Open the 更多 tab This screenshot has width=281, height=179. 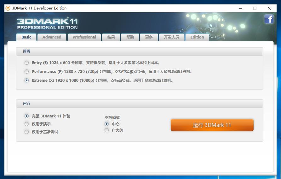pos(149,37)
